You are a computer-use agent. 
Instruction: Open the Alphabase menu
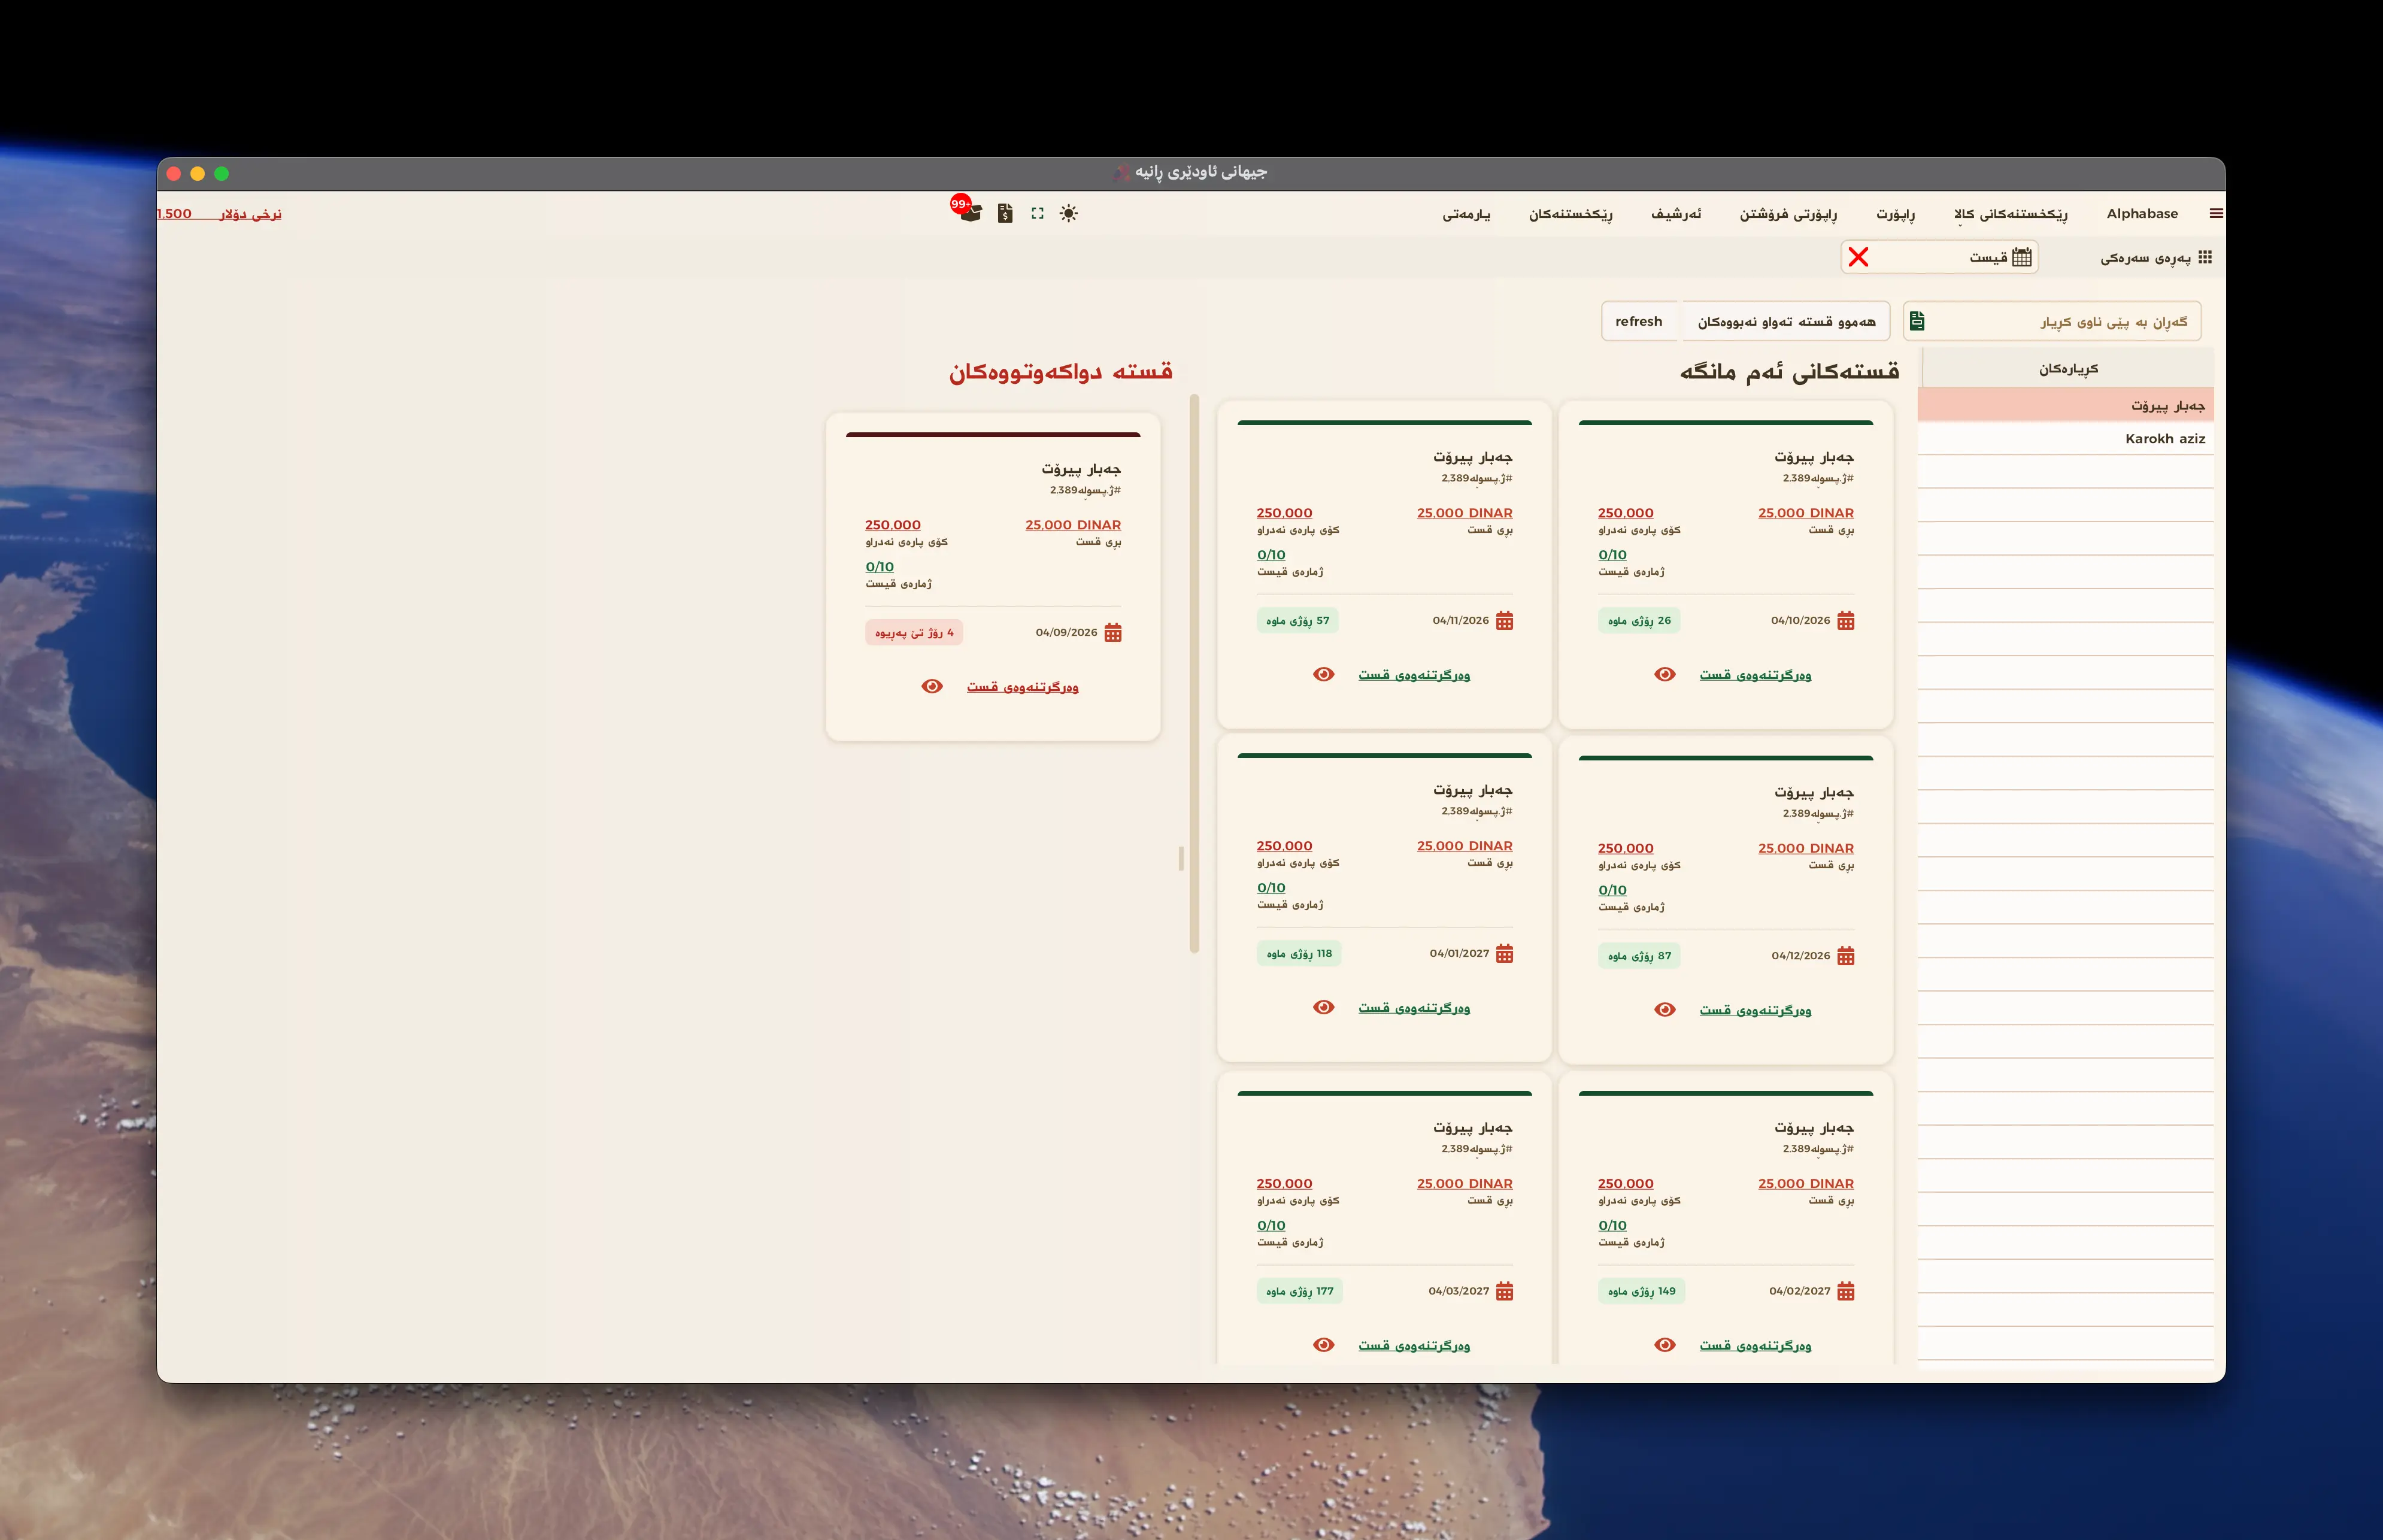pos(2142,213)
